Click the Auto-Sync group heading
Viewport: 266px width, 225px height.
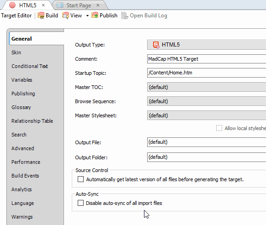pos(87,194)
